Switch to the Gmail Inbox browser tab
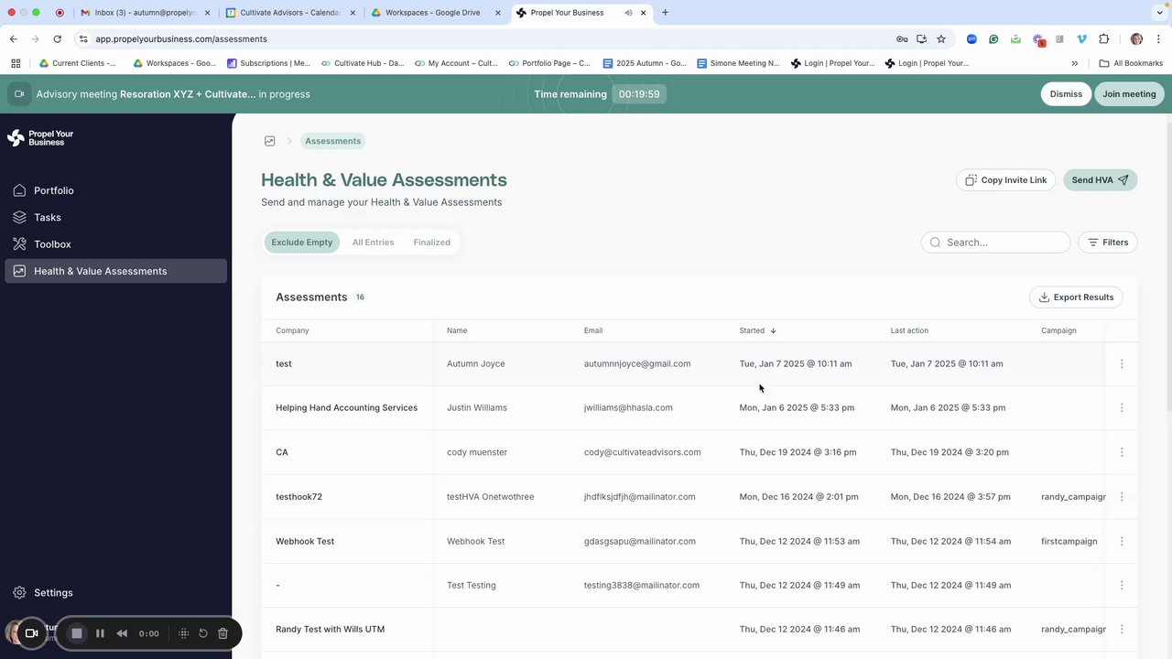 144,13
